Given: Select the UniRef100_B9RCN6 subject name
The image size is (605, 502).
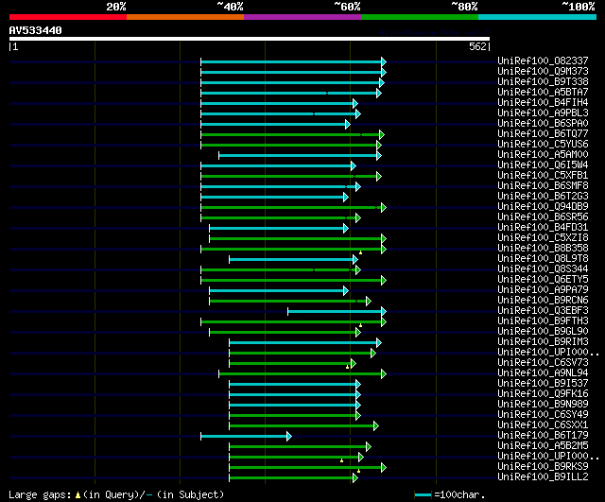Looking at the screenshot, I should [x=543, y=301].
